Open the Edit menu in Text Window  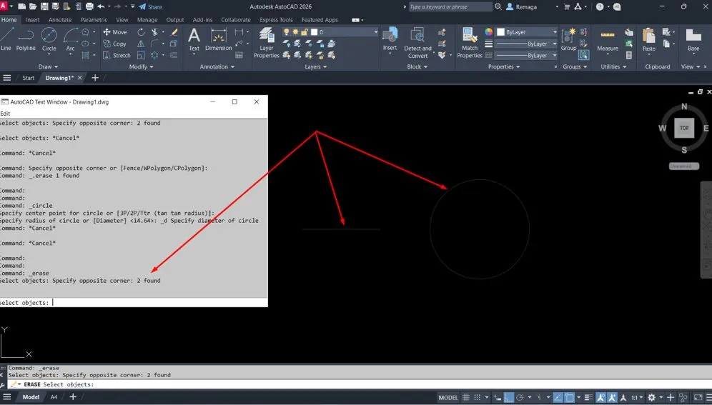[5, 114]
